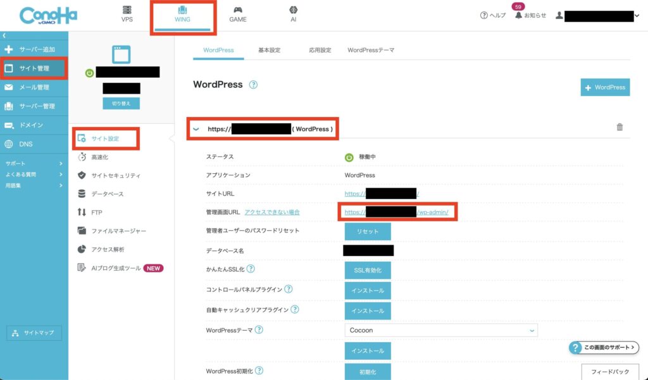Click the 初期化 button
This screenshot has height=380, width=648.
368,372
